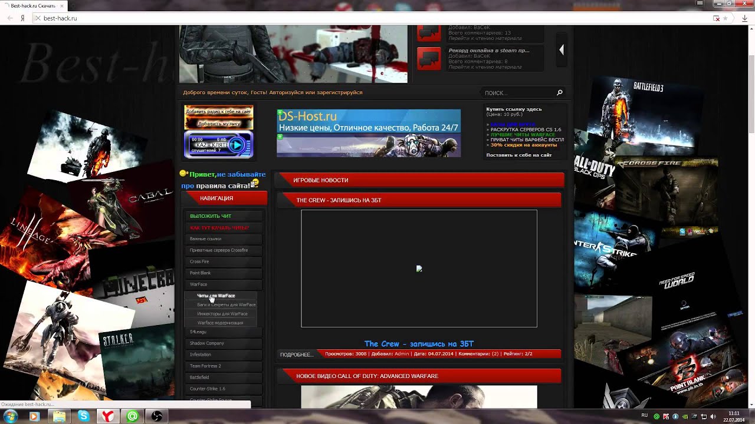
Task: Open 'КАК ТУТ КАЧАТЬ ЧИТЫ?' menu item
Action: point(223,227)
